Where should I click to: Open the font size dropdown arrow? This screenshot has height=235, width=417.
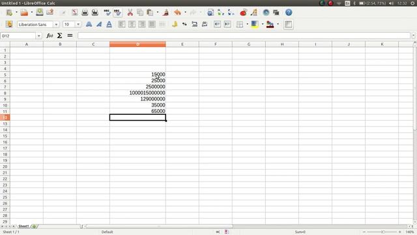pyautogui.click(x=78, y=25)
